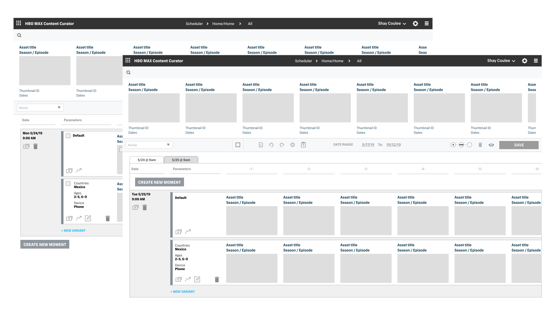The width and height of the screenshot is (559, 314).
Task: Open the apps grid in back window header
Action: coord(19,23)
